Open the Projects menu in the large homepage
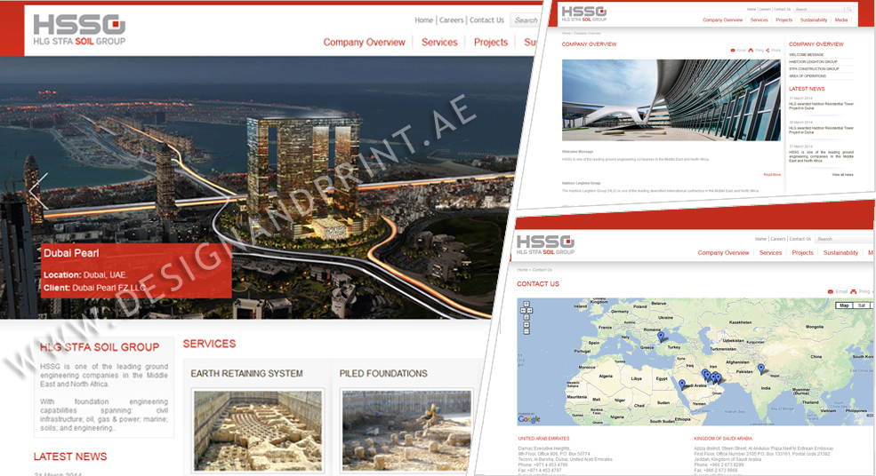Image resolution: width=876 pixels, height=476 pixels. (x=490, y=42)
